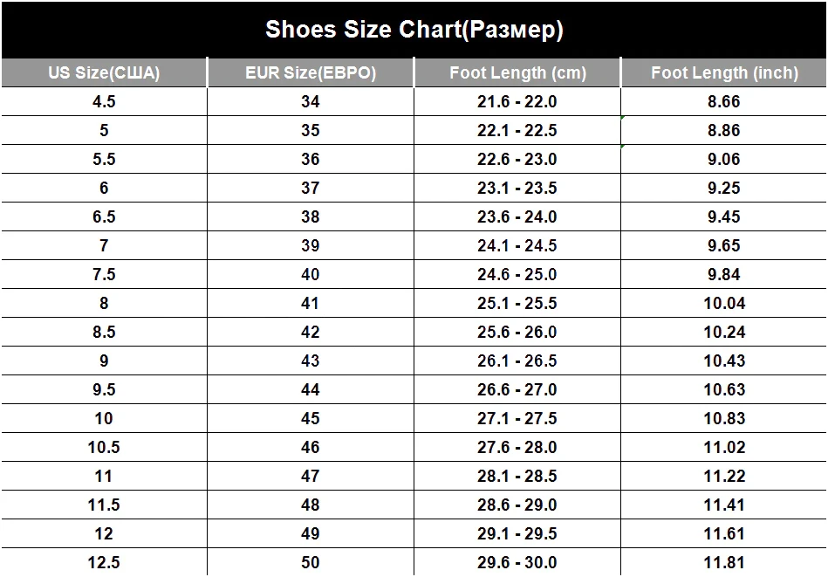This screenshot has height=577, width=828.
Task: Select US size 10.5 cell
Action: 104,447
